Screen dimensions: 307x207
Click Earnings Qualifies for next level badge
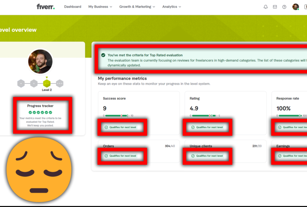click(x=292, y=156)
